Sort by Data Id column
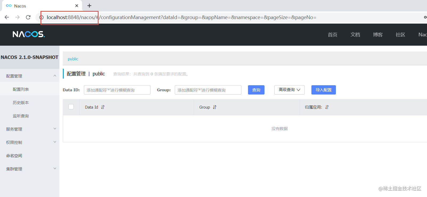Image resolution: width=427 pixels, height=197 pixels. [x=103, y=107]
